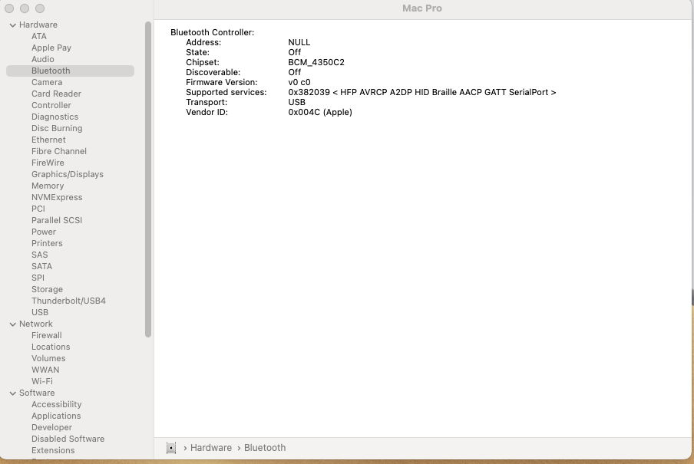694x464 pixels.
Task: Select SATA in the sidebar
Action: 41,266
